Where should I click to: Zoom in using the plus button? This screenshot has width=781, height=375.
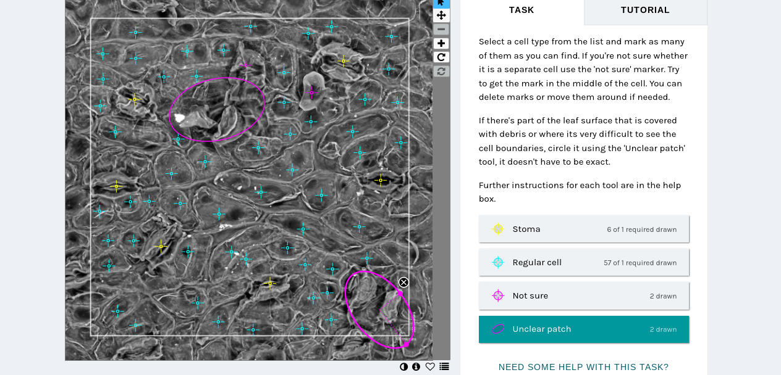[x=441, y=43]
